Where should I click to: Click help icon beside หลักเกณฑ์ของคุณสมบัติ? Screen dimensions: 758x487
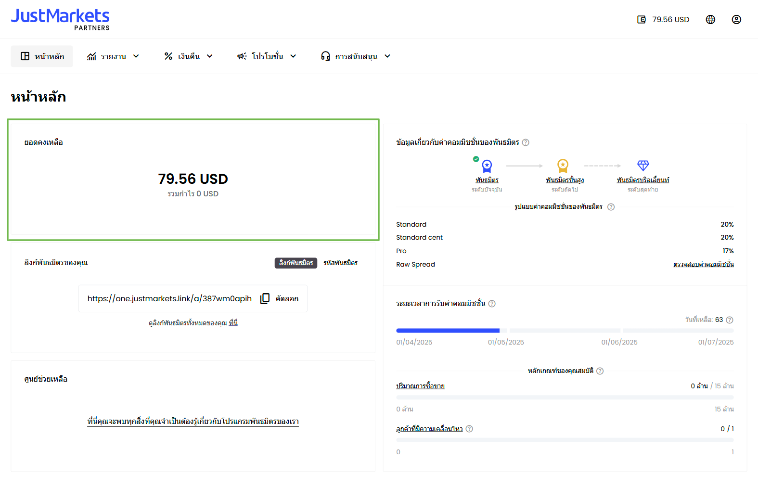[x=600, y=371]
